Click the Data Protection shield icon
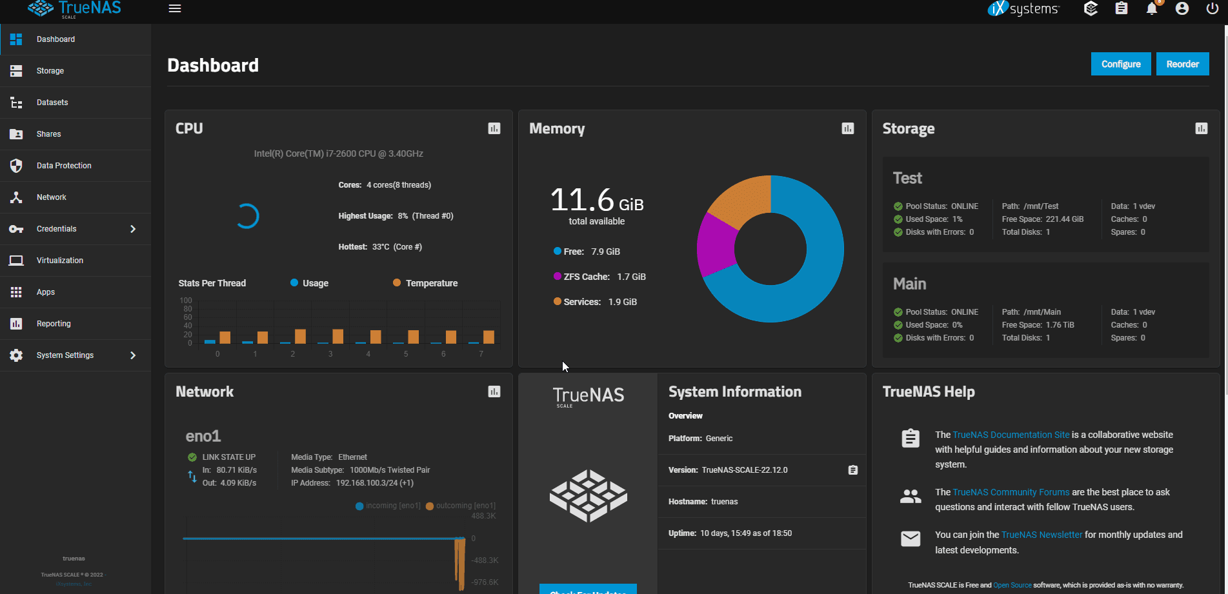The height and width of the screenshot is (594, 1228). (x=16, y=166)
